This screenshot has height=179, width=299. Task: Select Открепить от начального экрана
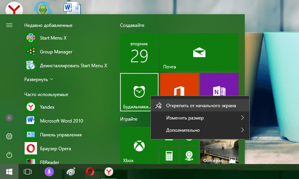coord(199,105)
